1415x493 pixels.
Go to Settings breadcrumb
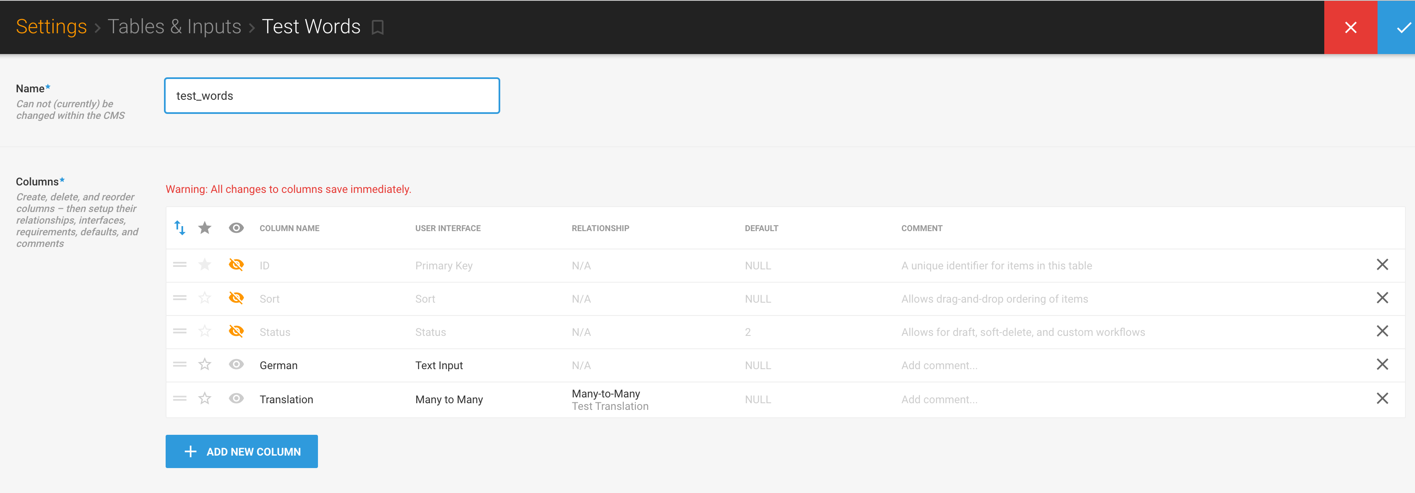pyautogui.click(x=51, y=26)
